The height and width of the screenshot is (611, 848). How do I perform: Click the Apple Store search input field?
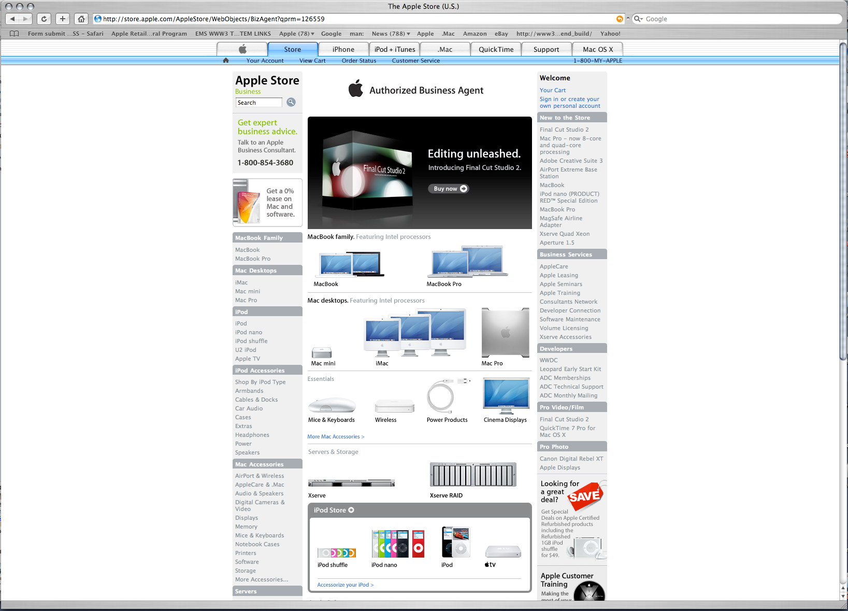point(258,103)
